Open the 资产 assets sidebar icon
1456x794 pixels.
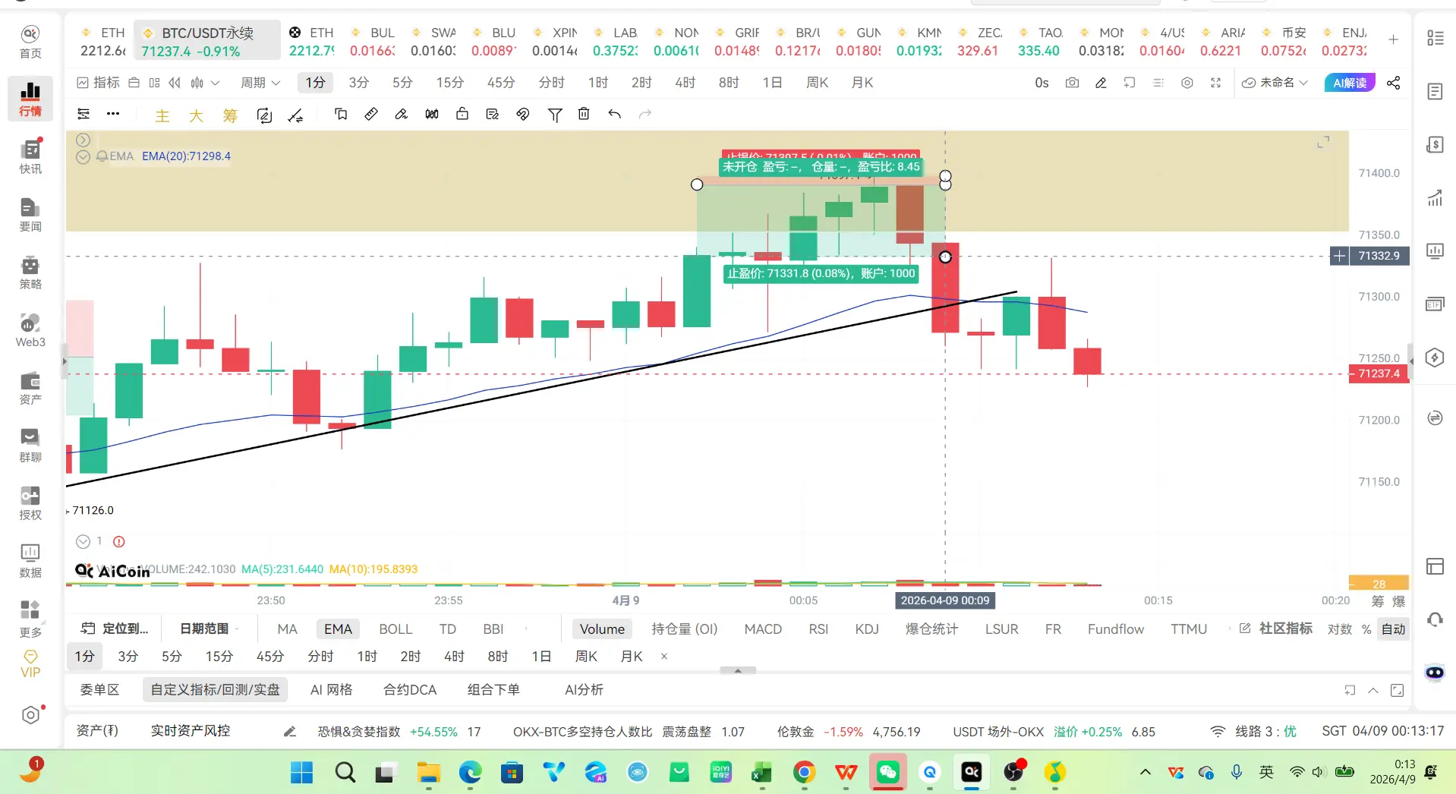30,388
